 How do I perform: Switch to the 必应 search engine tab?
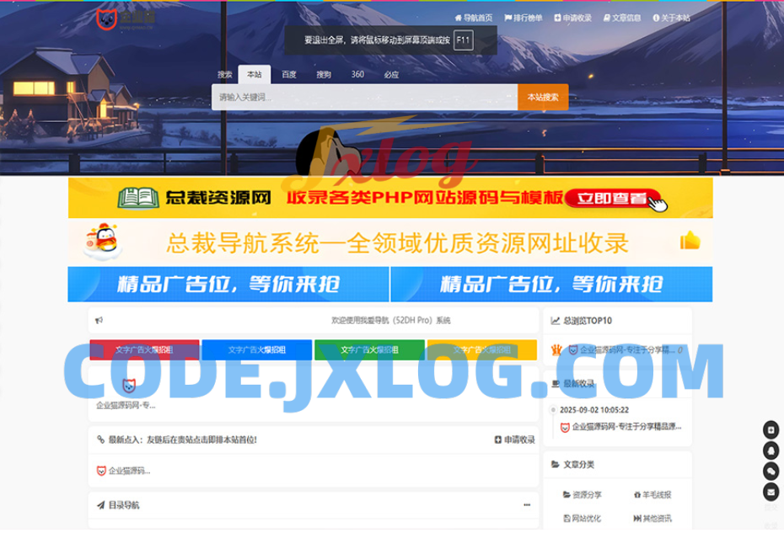[391, 74]
